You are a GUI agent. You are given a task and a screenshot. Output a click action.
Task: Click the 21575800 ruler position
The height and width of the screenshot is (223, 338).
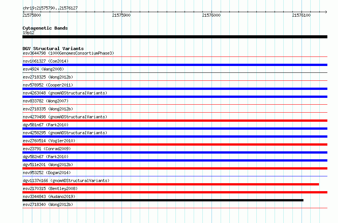pyautogui.click(x=32, y=15)
